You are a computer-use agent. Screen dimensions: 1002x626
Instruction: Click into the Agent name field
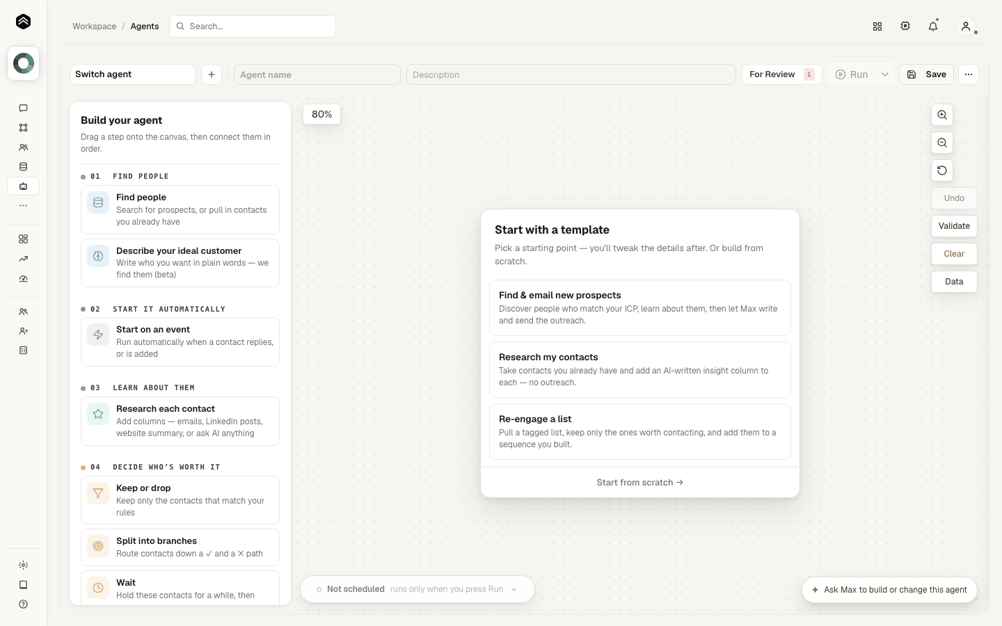pyautogui.click(x=317, y=74)
